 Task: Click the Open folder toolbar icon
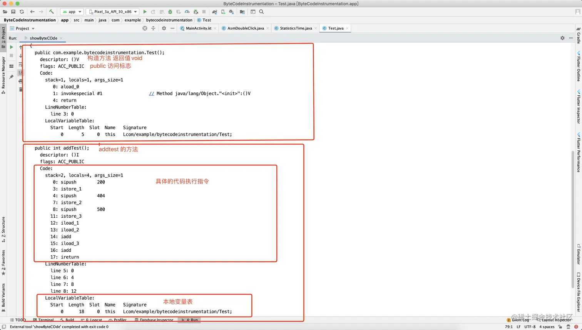tap(5, 12)
